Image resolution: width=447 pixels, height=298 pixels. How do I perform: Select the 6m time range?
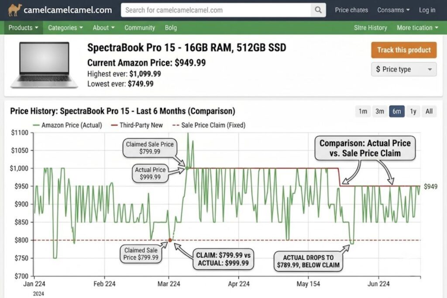tap(396, 111)
